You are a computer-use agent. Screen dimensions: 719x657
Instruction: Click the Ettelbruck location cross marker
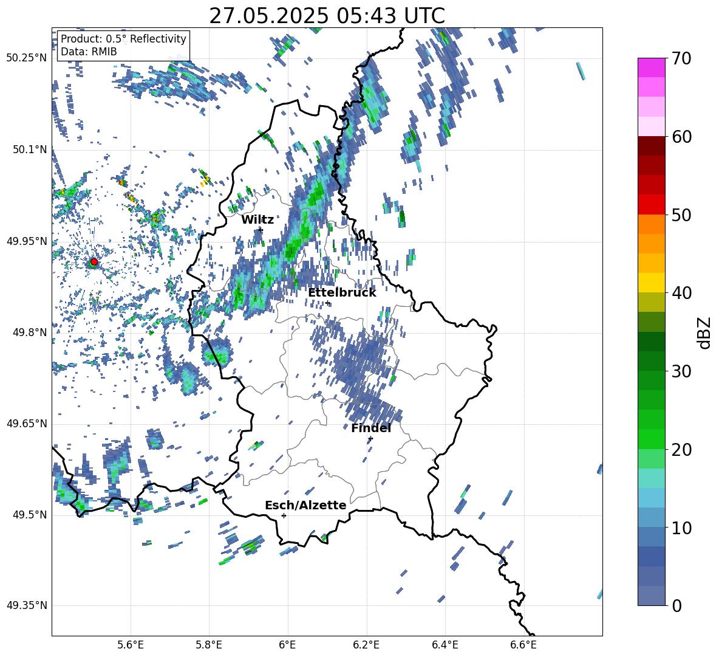[327, 303]
